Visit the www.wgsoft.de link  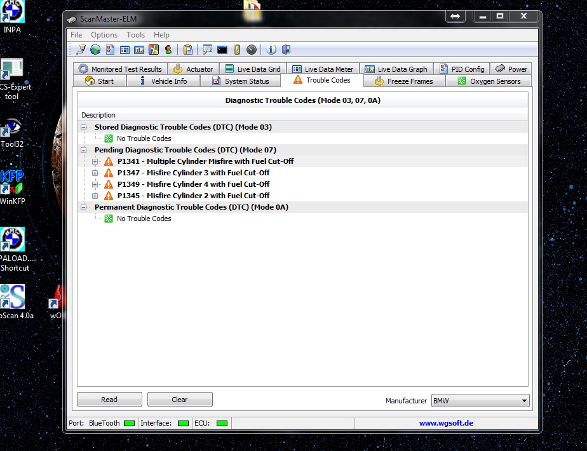pyautogui.click(x=446, y=423)
